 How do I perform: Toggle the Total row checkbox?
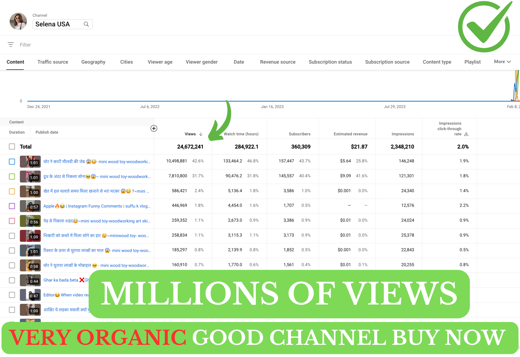12,147
